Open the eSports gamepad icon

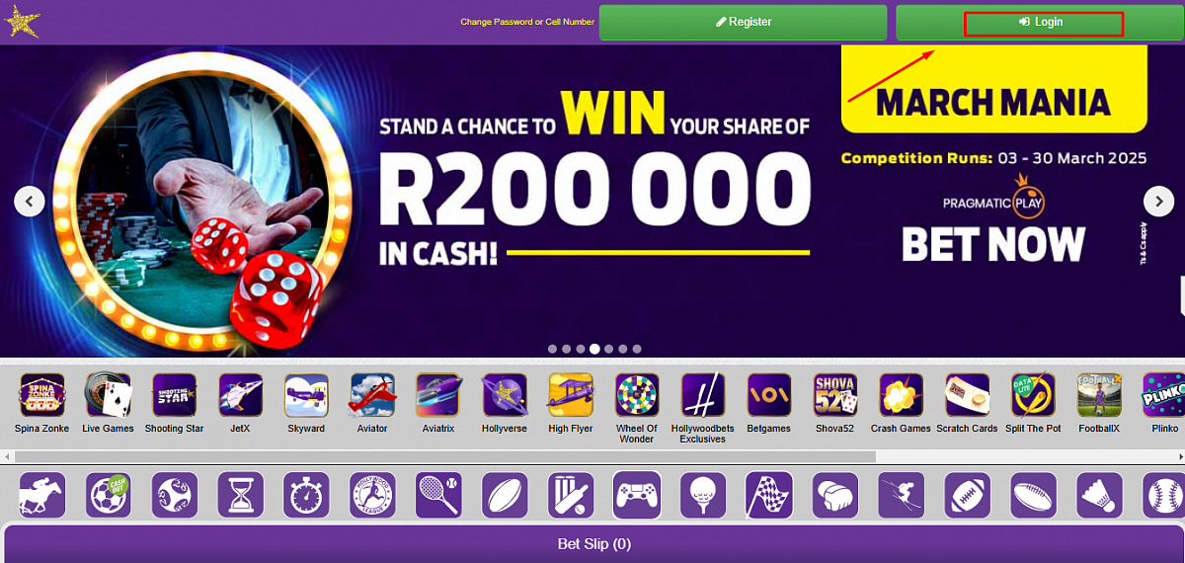(637, 495)
